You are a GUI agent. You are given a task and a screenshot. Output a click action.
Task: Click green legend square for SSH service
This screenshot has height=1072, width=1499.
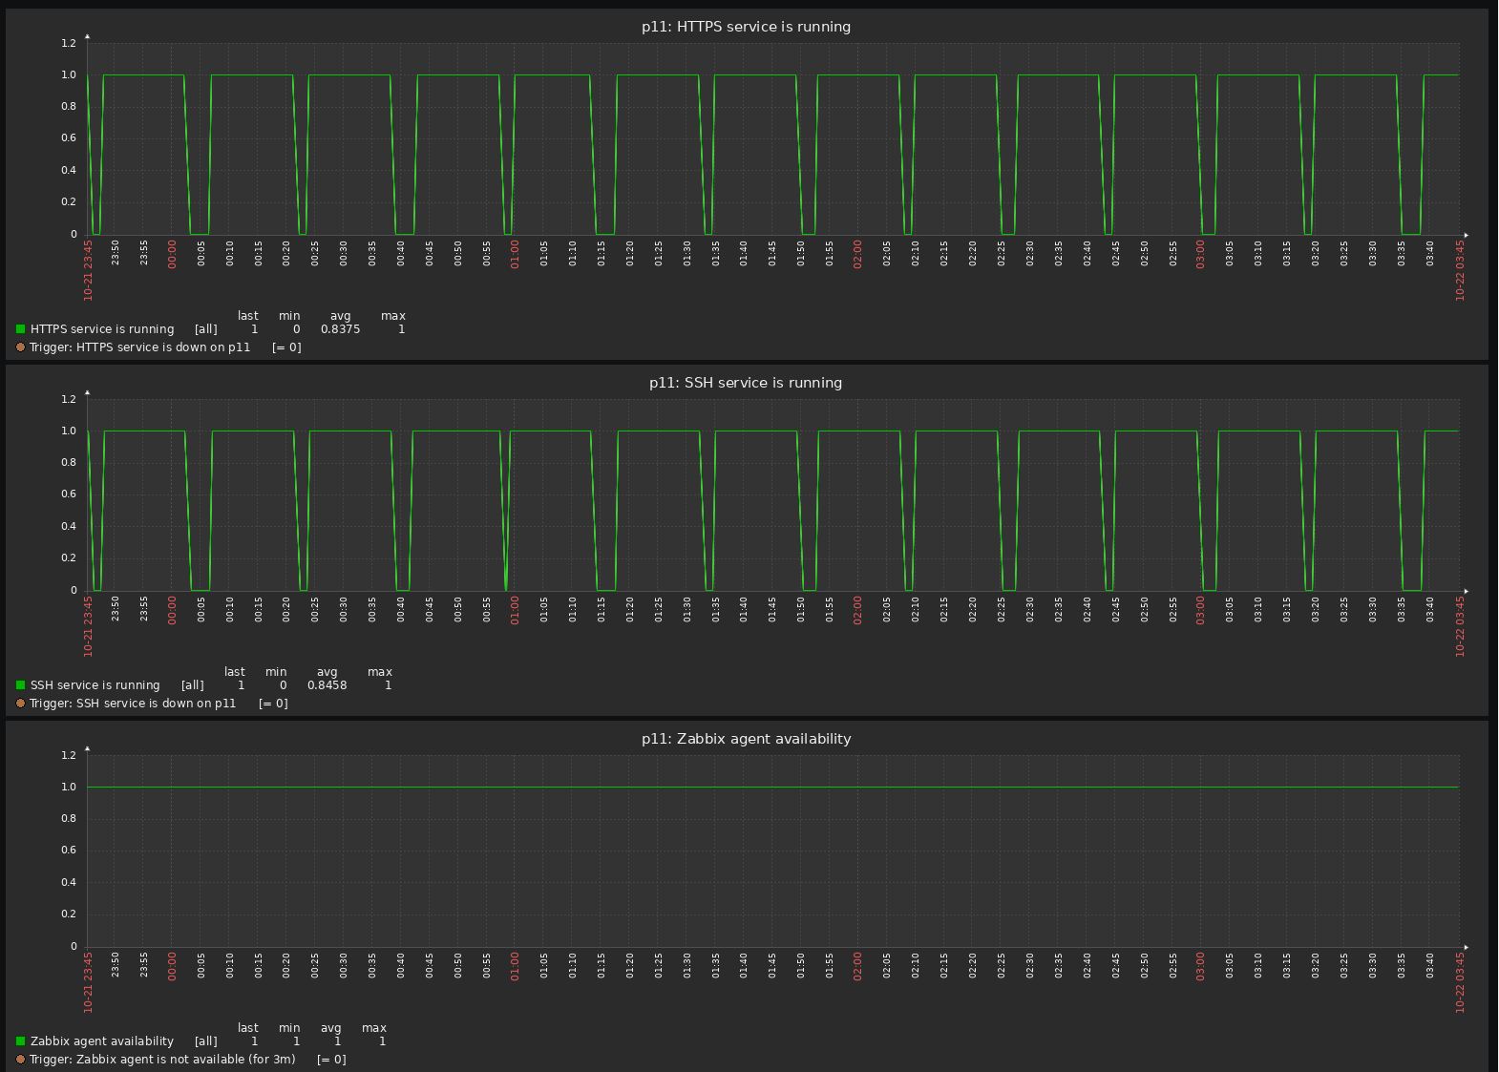point(21,685)
